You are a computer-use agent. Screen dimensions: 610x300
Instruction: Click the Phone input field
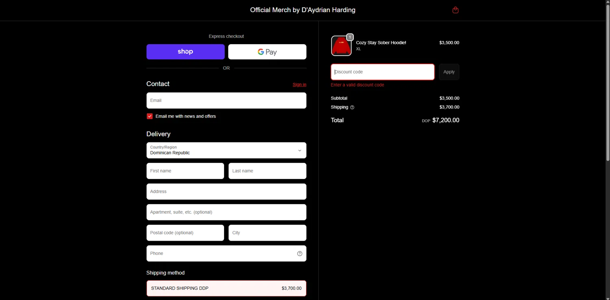(226, 254)
